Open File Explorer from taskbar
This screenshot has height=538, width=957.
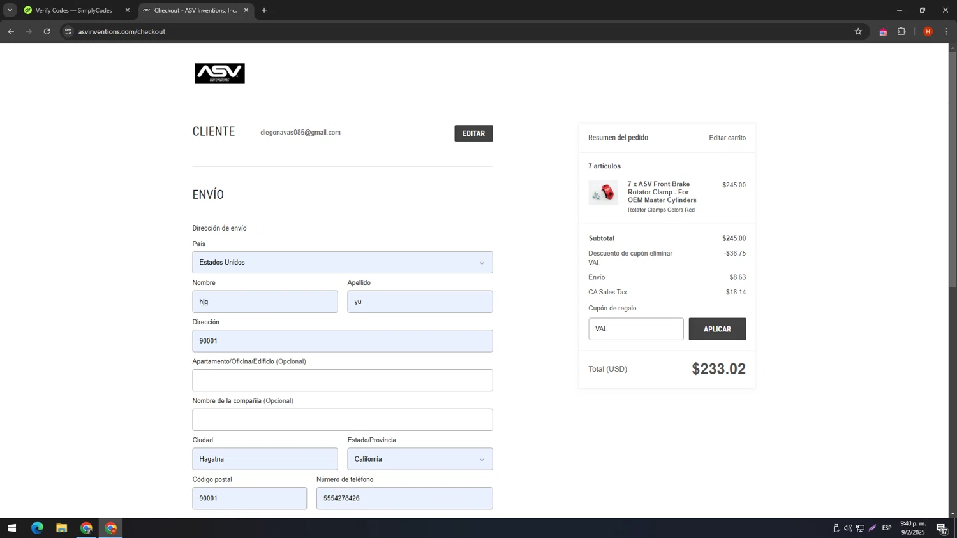coord(61,528)
